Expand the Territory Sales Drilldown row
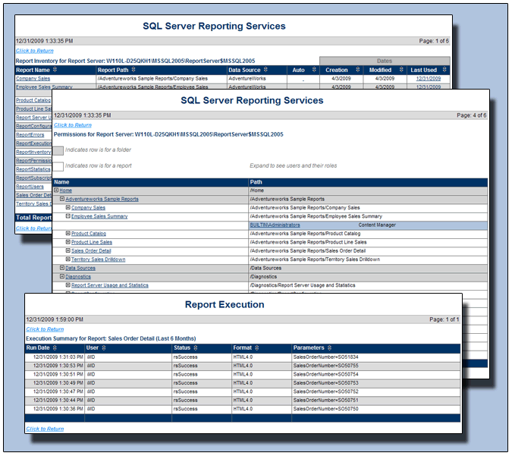Viewport: 512px width, 456px height. [x=68, y=259]
